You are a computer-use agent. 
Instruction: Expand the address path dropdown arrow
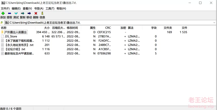pos(215,22)
